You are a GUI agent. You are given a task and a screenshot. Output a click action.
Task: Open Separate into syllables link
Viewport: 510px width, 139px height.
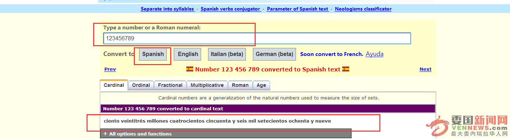point(167,9)
